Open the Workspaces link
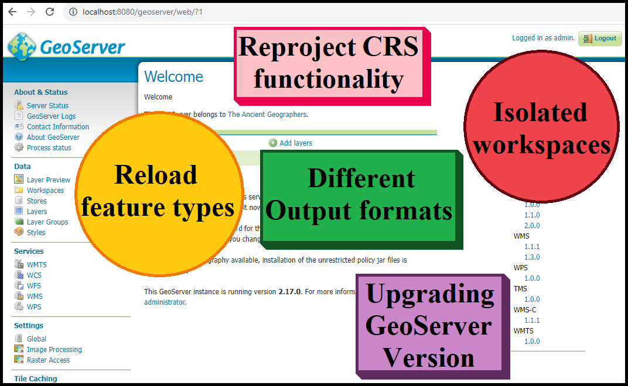The image size is (628, 386). 45,191
